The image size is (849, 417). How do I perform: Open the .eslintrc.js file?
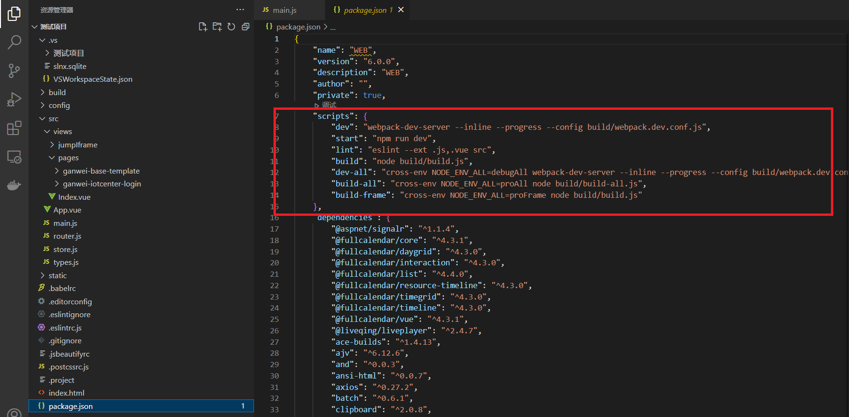[141, 328]
